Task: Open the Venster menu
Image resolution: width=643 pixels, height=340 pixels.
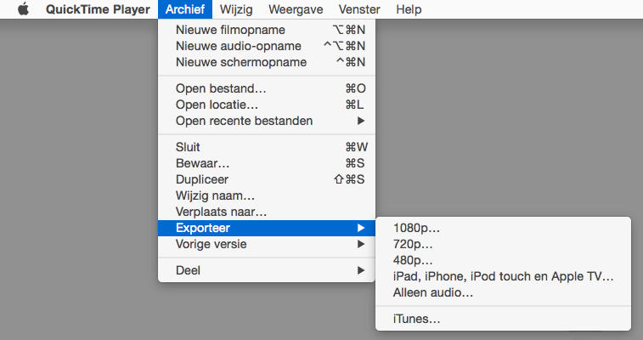Action: (x=359, y=9)
